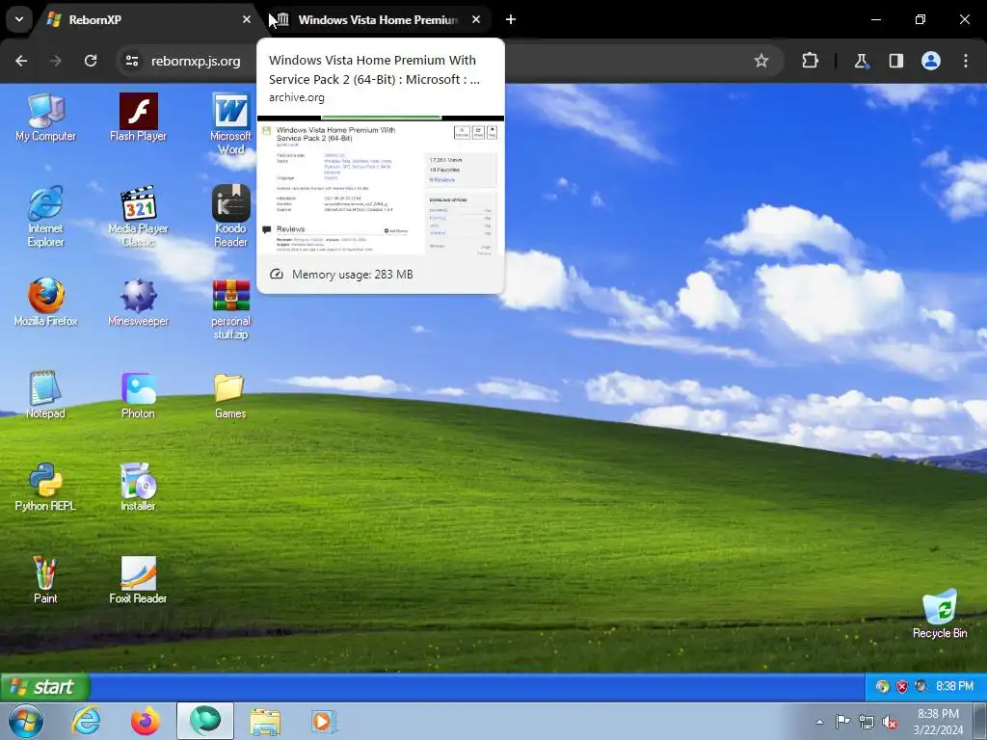The height and width of the screenshot is (740, 987).
Task: Launch the Photon app icon
Action: click(138, 394)
